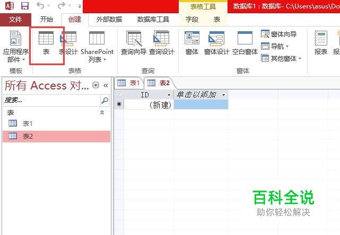Create a form with 窗体 button

tap(192, 43)
